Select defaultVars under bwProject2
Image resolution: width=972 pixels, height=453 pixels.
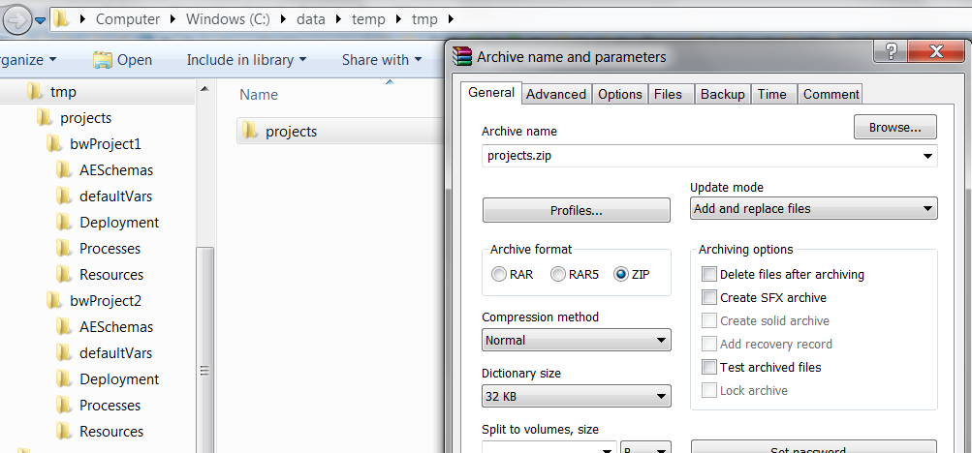point(115,352)
